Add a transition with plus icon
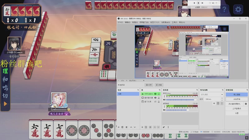 click(x=214, y=103)
